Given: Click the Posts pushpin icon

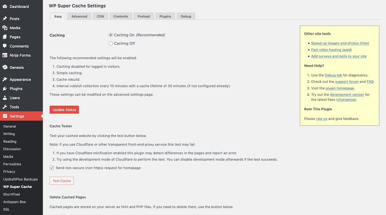Looking at the screenshot, I should point(5,18).
